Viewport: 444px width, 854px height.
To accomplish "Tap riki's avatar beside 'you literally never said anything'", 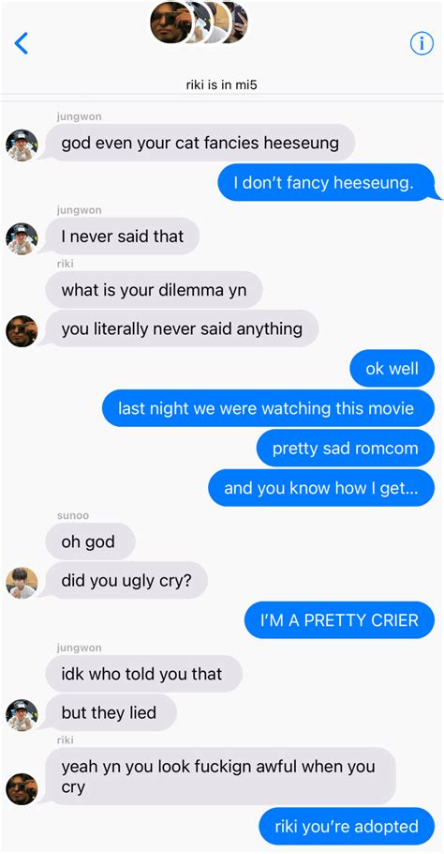I will pyautogui.click(x=22, y=331).
